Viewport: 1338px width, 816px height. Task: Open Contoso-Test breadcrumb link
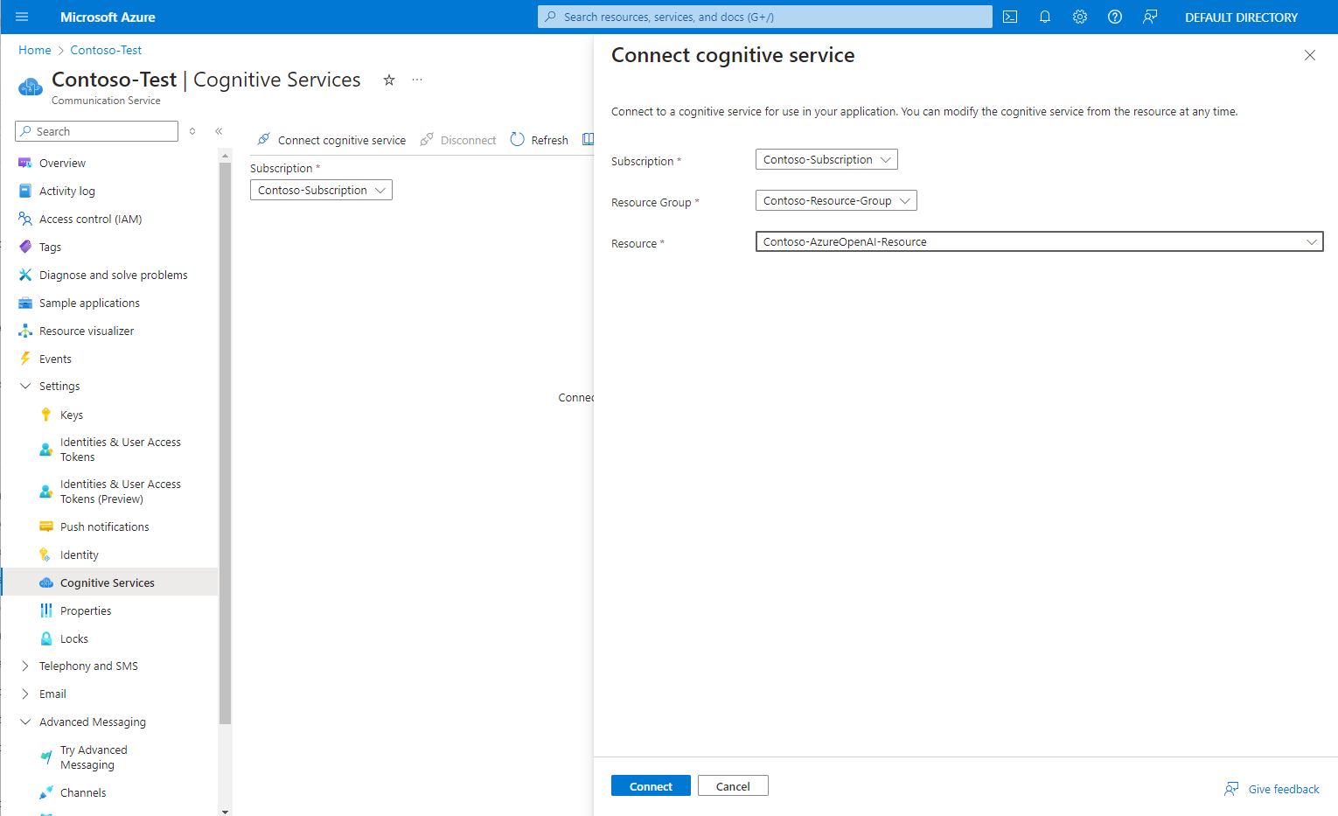point(106,50)
